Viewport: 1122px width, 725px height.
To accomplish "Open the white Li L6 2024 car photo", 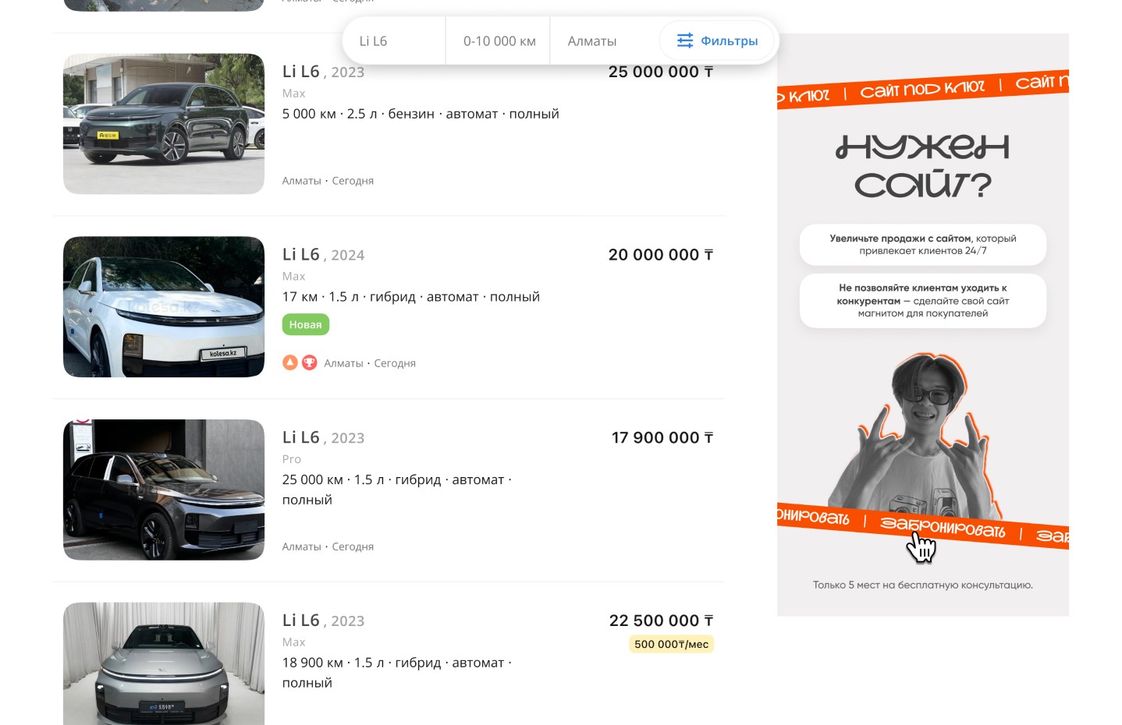I will (164, 307).
